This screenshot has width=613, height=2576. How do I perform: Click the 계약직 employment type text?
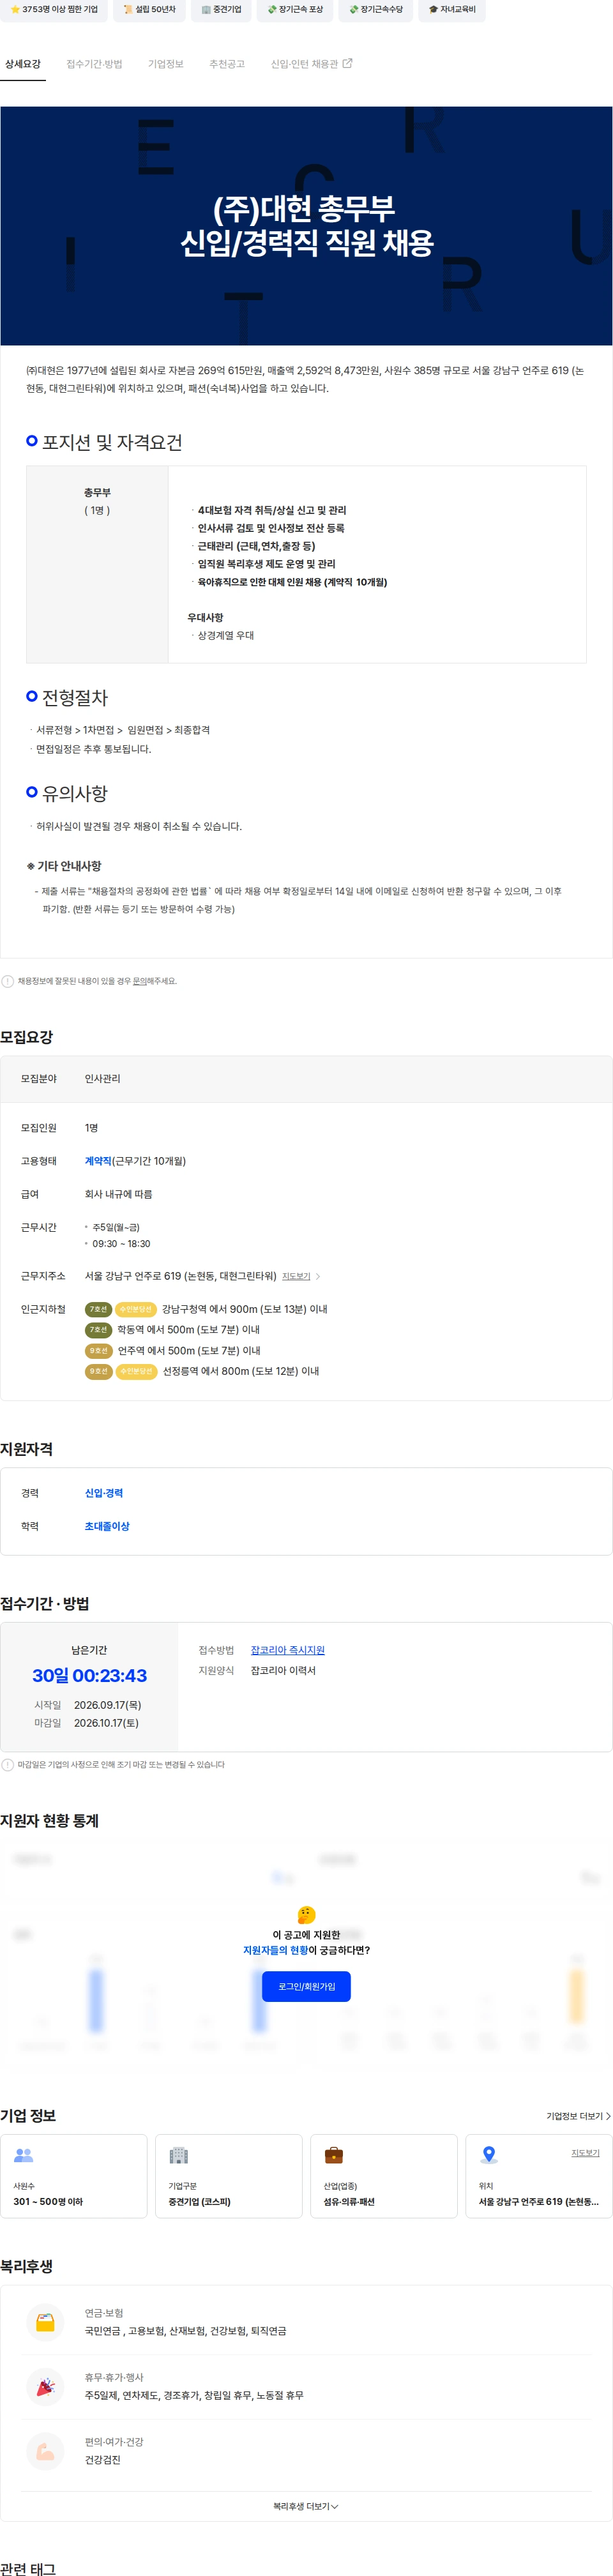98,1161
